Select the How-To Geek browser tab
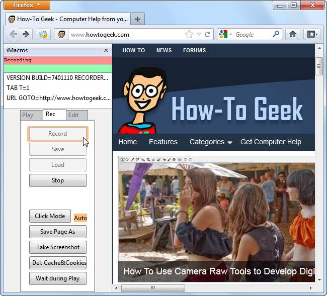This screenshot has height=296, width=327. (68, 19)
